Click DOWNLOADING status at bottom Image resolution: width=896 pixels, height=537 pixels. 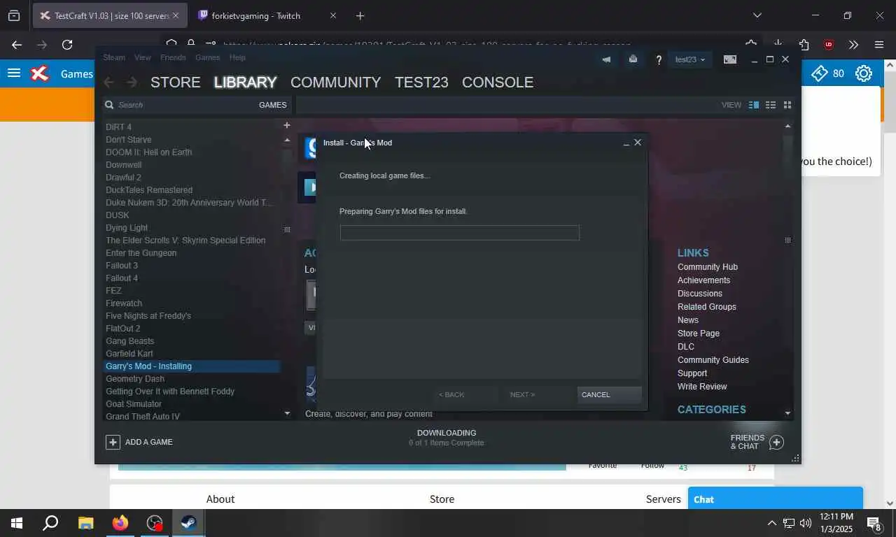pyautogui.click(x=447, y=433)
